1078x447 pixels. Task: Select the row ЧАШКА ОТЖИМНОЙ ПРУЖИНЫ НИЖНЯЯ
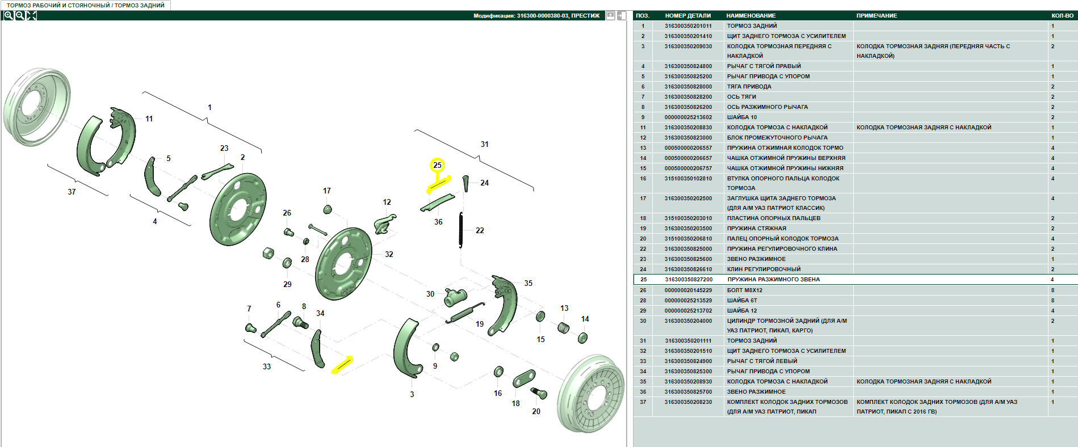[x=855, y=168]
